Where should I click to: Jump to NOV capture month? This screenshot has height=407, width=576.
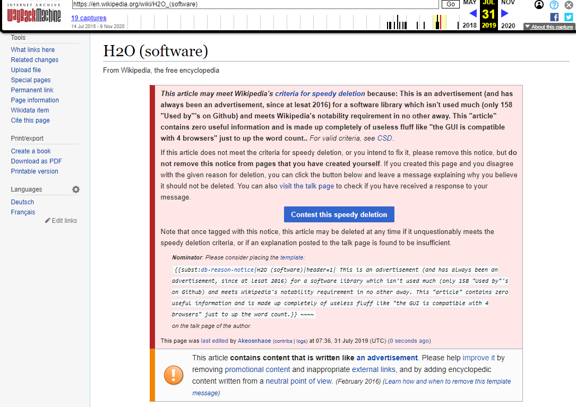click(508, 3)
